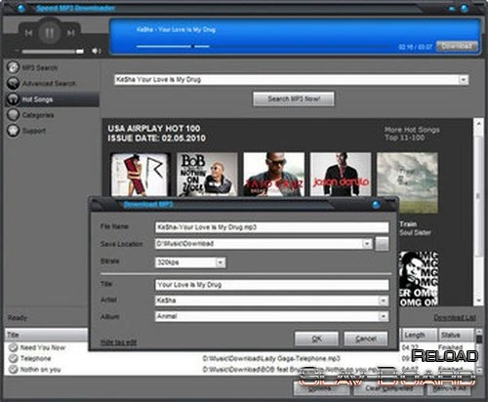Select Hot Songs headphone icon
488x402 pixels.
point(13,100)
